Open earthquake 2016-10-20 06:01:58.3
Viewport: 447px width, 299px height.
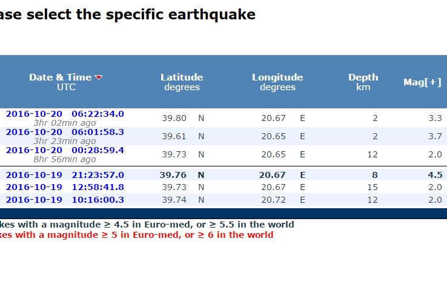(65, 132)
